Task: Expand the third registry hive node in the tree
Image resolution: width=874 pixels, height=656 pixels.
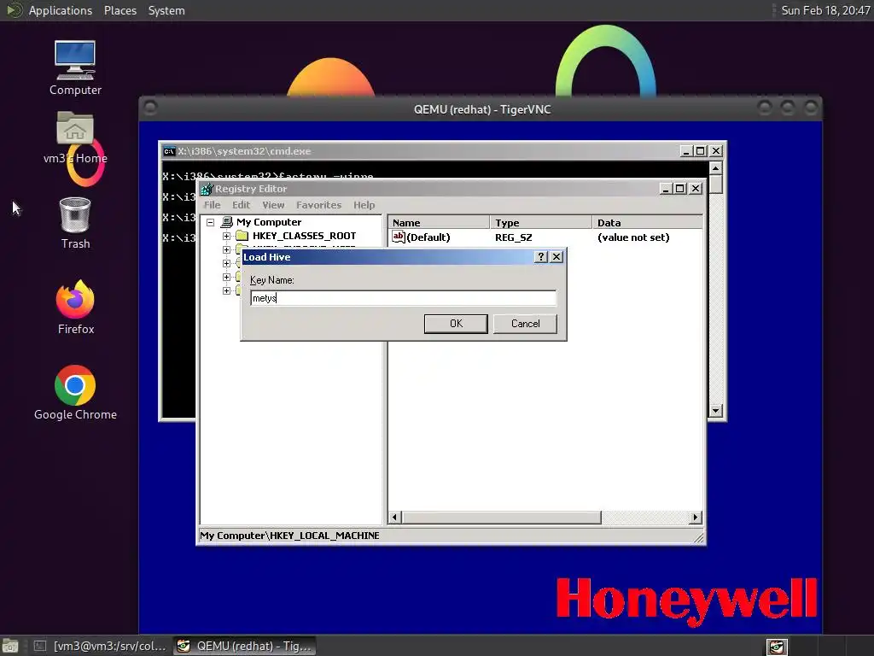Action: point(226,263)
